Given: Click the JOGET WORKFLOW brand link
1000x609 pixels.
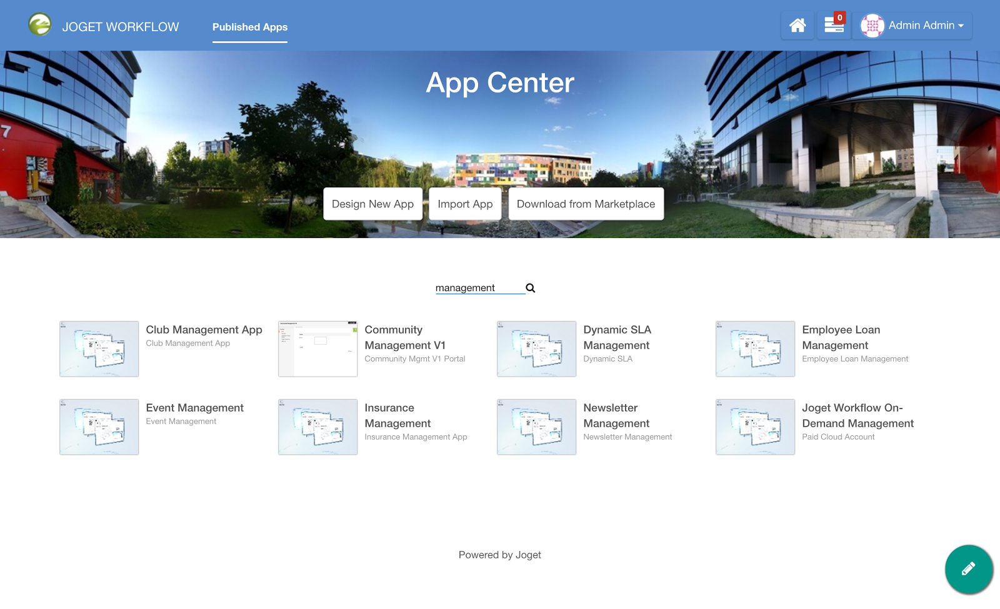Looking at the screenshot, I should pyautogui.click(x=121, y=27).
